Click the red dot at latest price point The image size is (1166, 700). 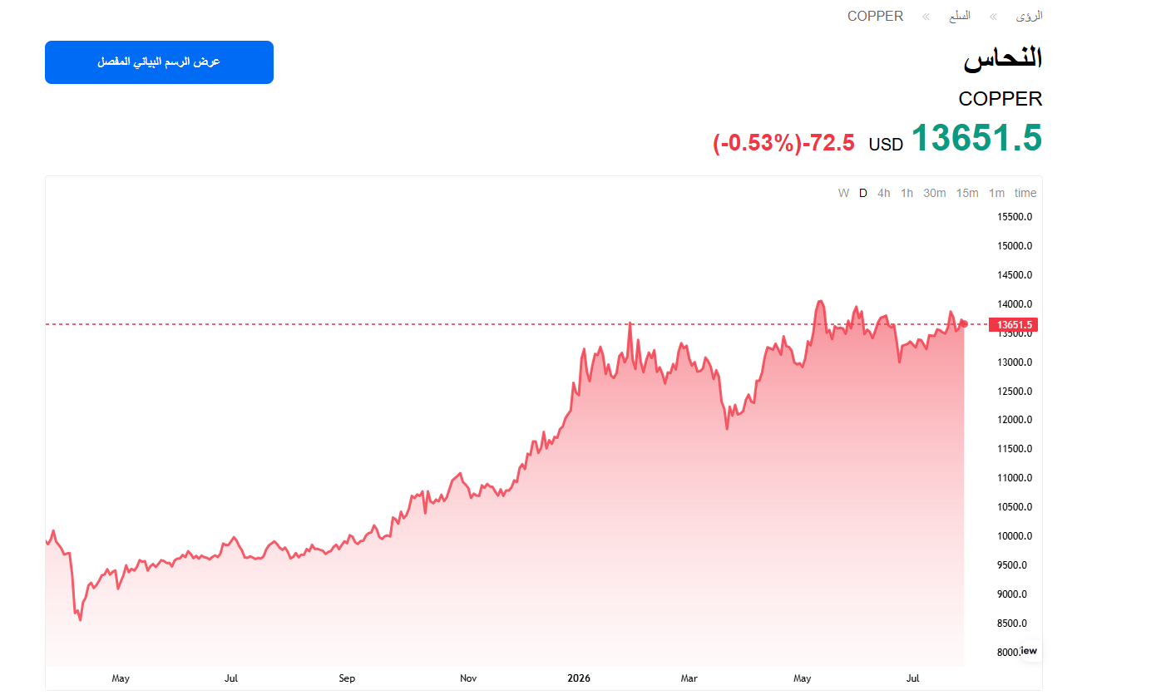pyautogui.click(x=964, y=323)
